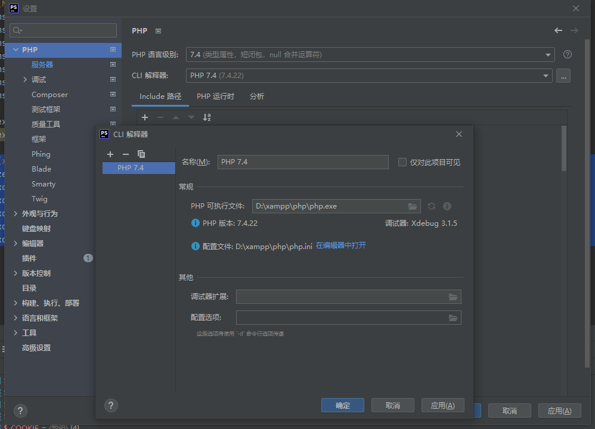The image size is (595, 429).
Task: Open 插件 settings page
Action: pos(29,259)
